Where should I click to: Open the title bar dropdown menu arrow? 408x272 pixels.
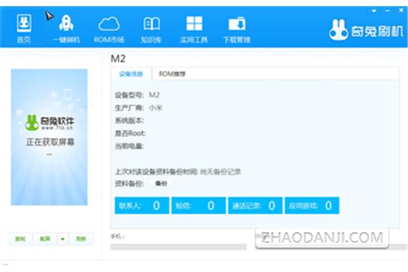coord(374,11)
